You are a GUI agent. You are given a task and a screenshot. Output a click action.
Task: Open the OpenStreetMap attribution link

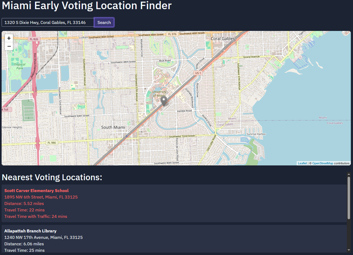pos(323,163)
